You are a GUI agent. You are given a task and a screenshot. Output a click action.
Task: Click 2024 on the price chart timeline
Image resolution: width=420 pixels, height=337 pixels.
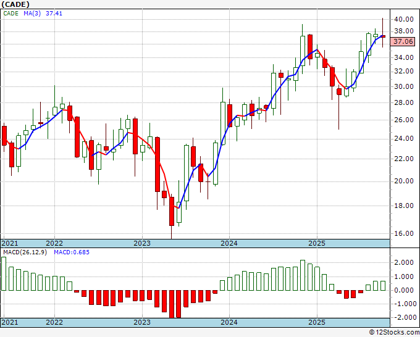229,243
